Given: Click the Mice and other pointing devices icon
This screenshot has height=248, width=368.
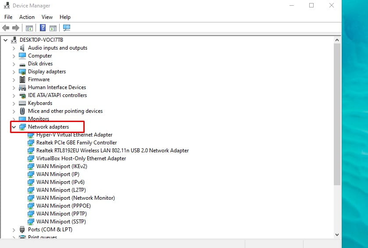Looking at the screenshot, I should point(22,111).
